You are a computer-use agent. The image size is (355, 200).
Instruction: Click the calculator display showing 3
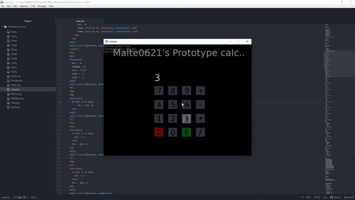(x=179, y=78)
